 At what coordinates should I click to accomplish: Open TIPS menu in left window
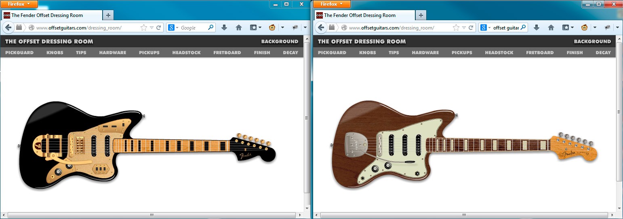81,53
